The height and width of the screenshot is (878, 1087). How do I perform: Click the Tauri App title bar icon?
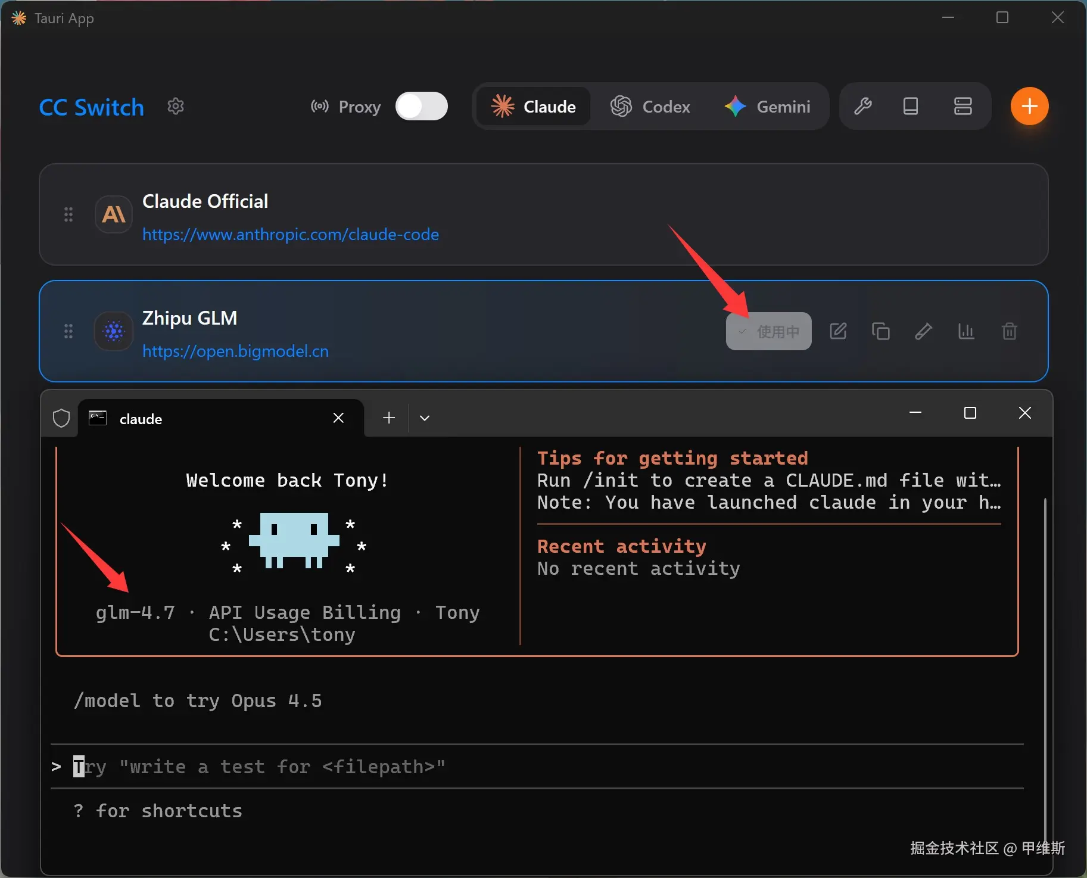tap(19, 18)
